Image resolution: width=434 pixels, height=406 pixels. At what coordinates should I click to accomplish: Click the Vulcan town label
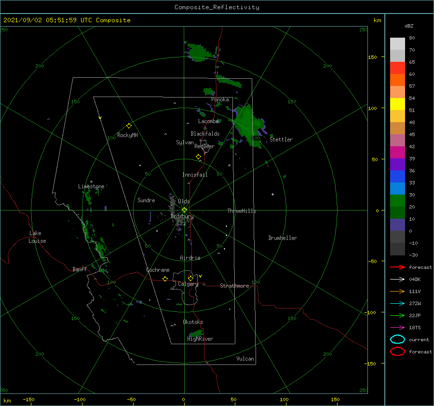point(245,359)
